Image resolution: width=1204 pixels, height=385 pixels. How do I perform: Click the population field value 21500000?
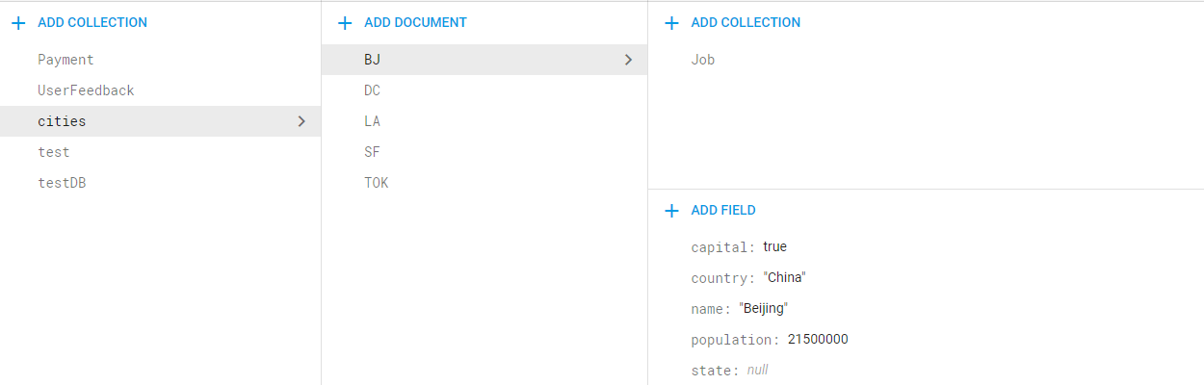818,340
